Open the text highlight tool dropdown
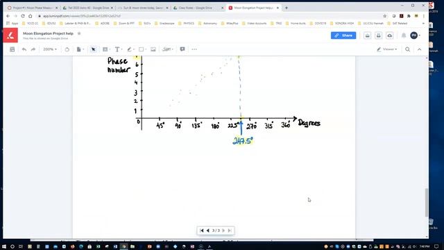 click(106, 49)
